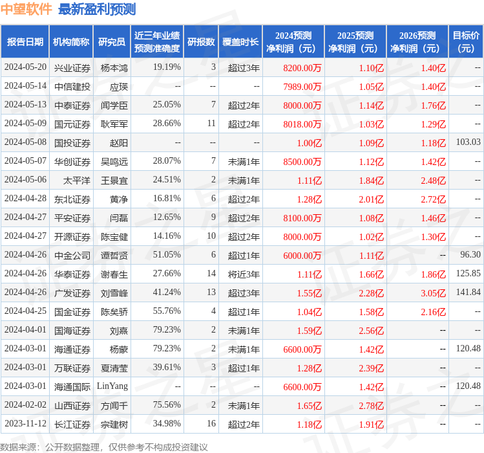Click researcher name 耿军军
This screenshot has height=453, width=484.
coord(114,124)
